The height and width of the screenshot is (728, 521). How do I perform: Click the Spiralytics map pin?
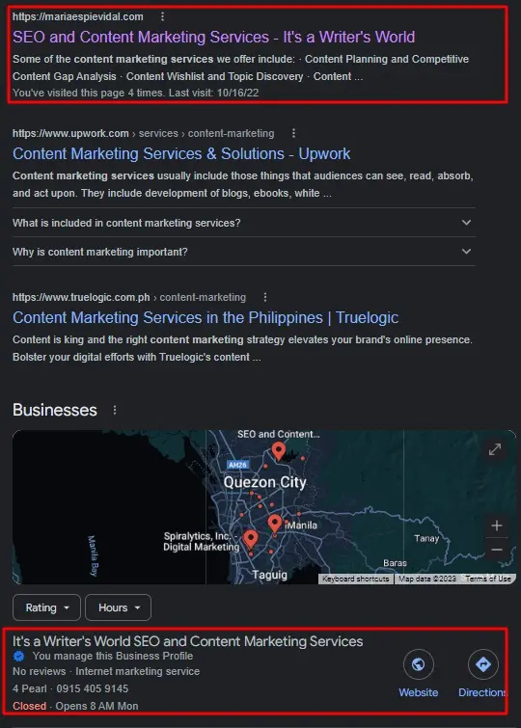[x=251, y=539]
